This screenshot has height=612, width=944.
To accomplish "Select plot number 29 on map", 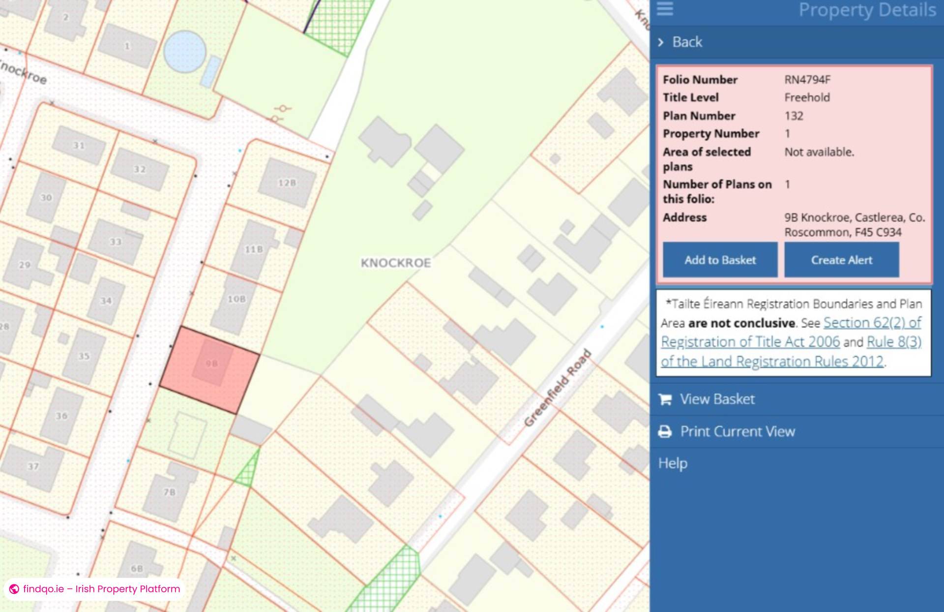I will pyautogui.click(x=25, y=265).
